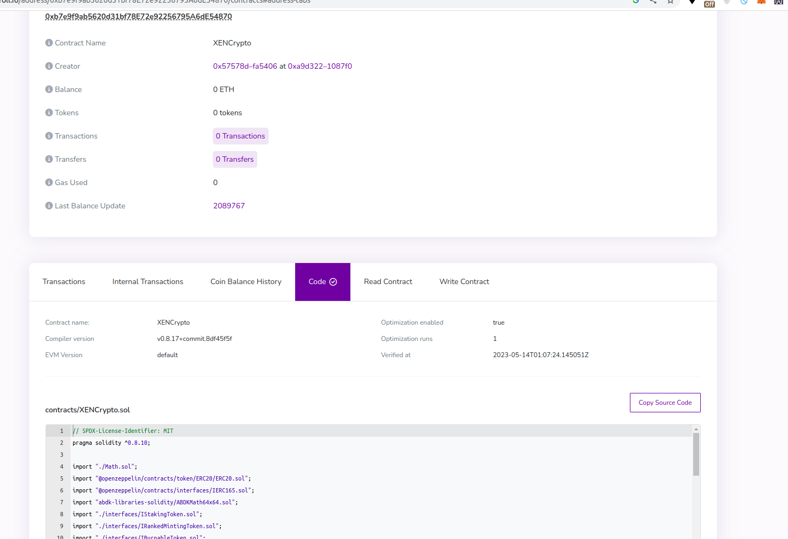788x539 pixels.
Task: Click the extension icon with Off badge
Action: 709,3
